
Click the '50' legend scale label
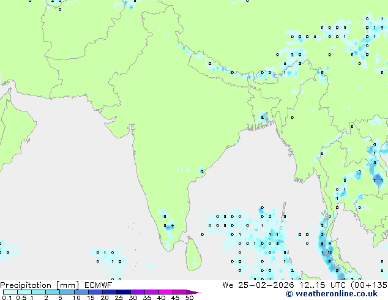point(189,298)
